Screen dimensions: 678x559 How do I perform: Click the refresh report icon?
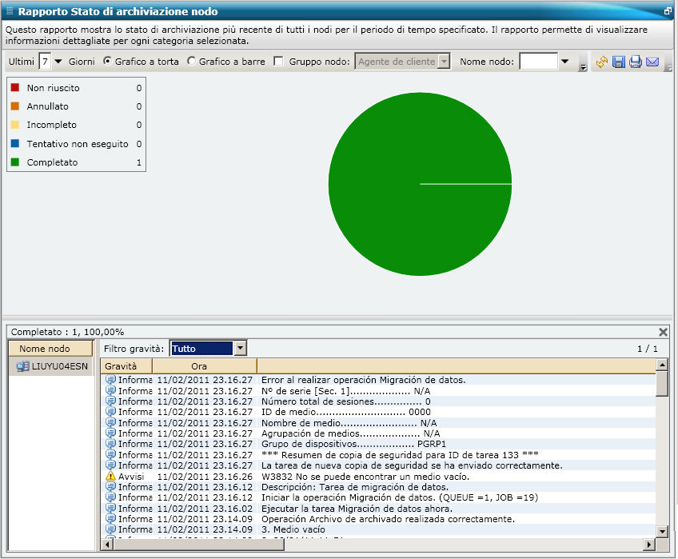pyautogui.click(x=601, y=62)
